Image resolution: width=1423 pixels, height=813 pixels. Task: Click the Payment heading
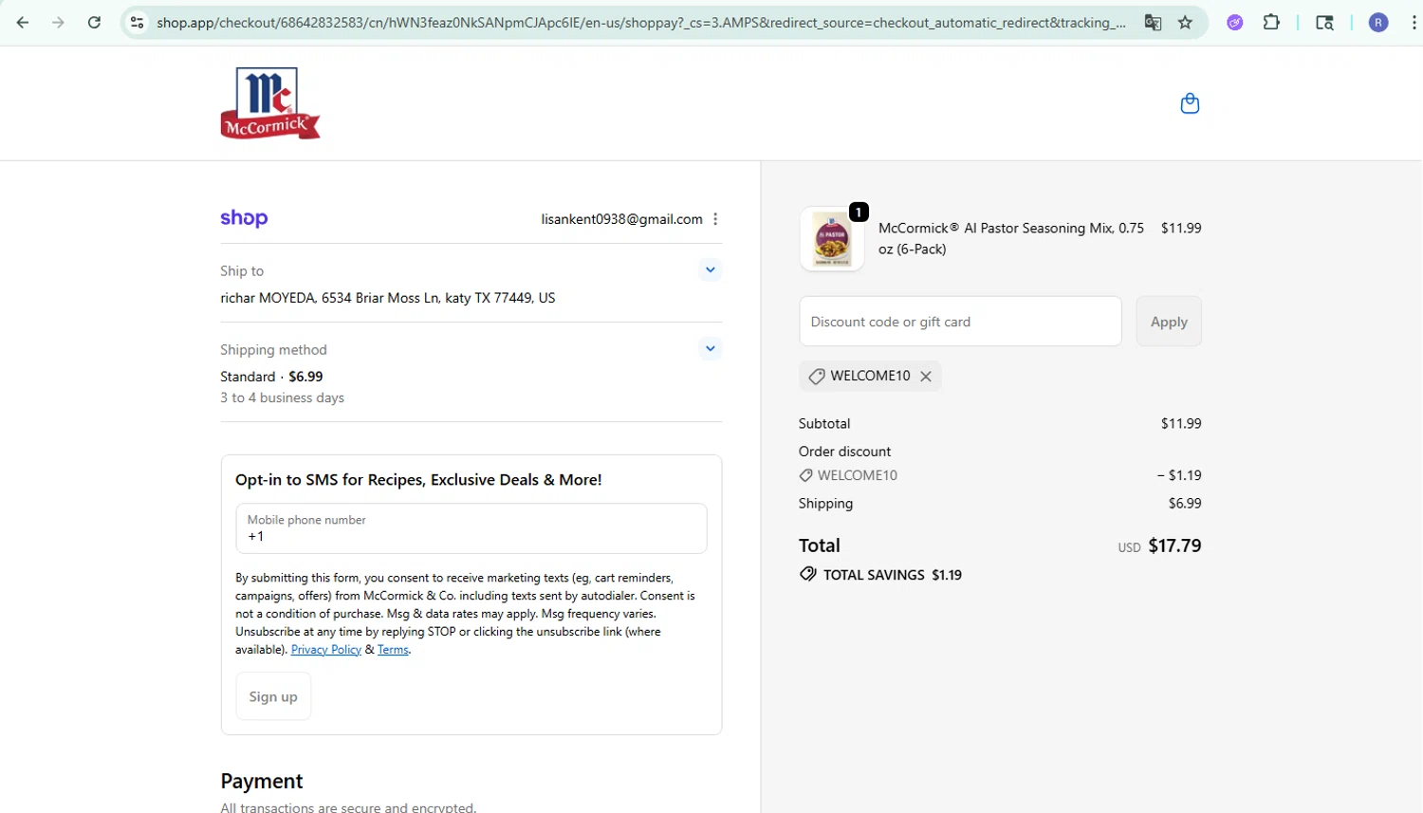(x=262, y=781)
